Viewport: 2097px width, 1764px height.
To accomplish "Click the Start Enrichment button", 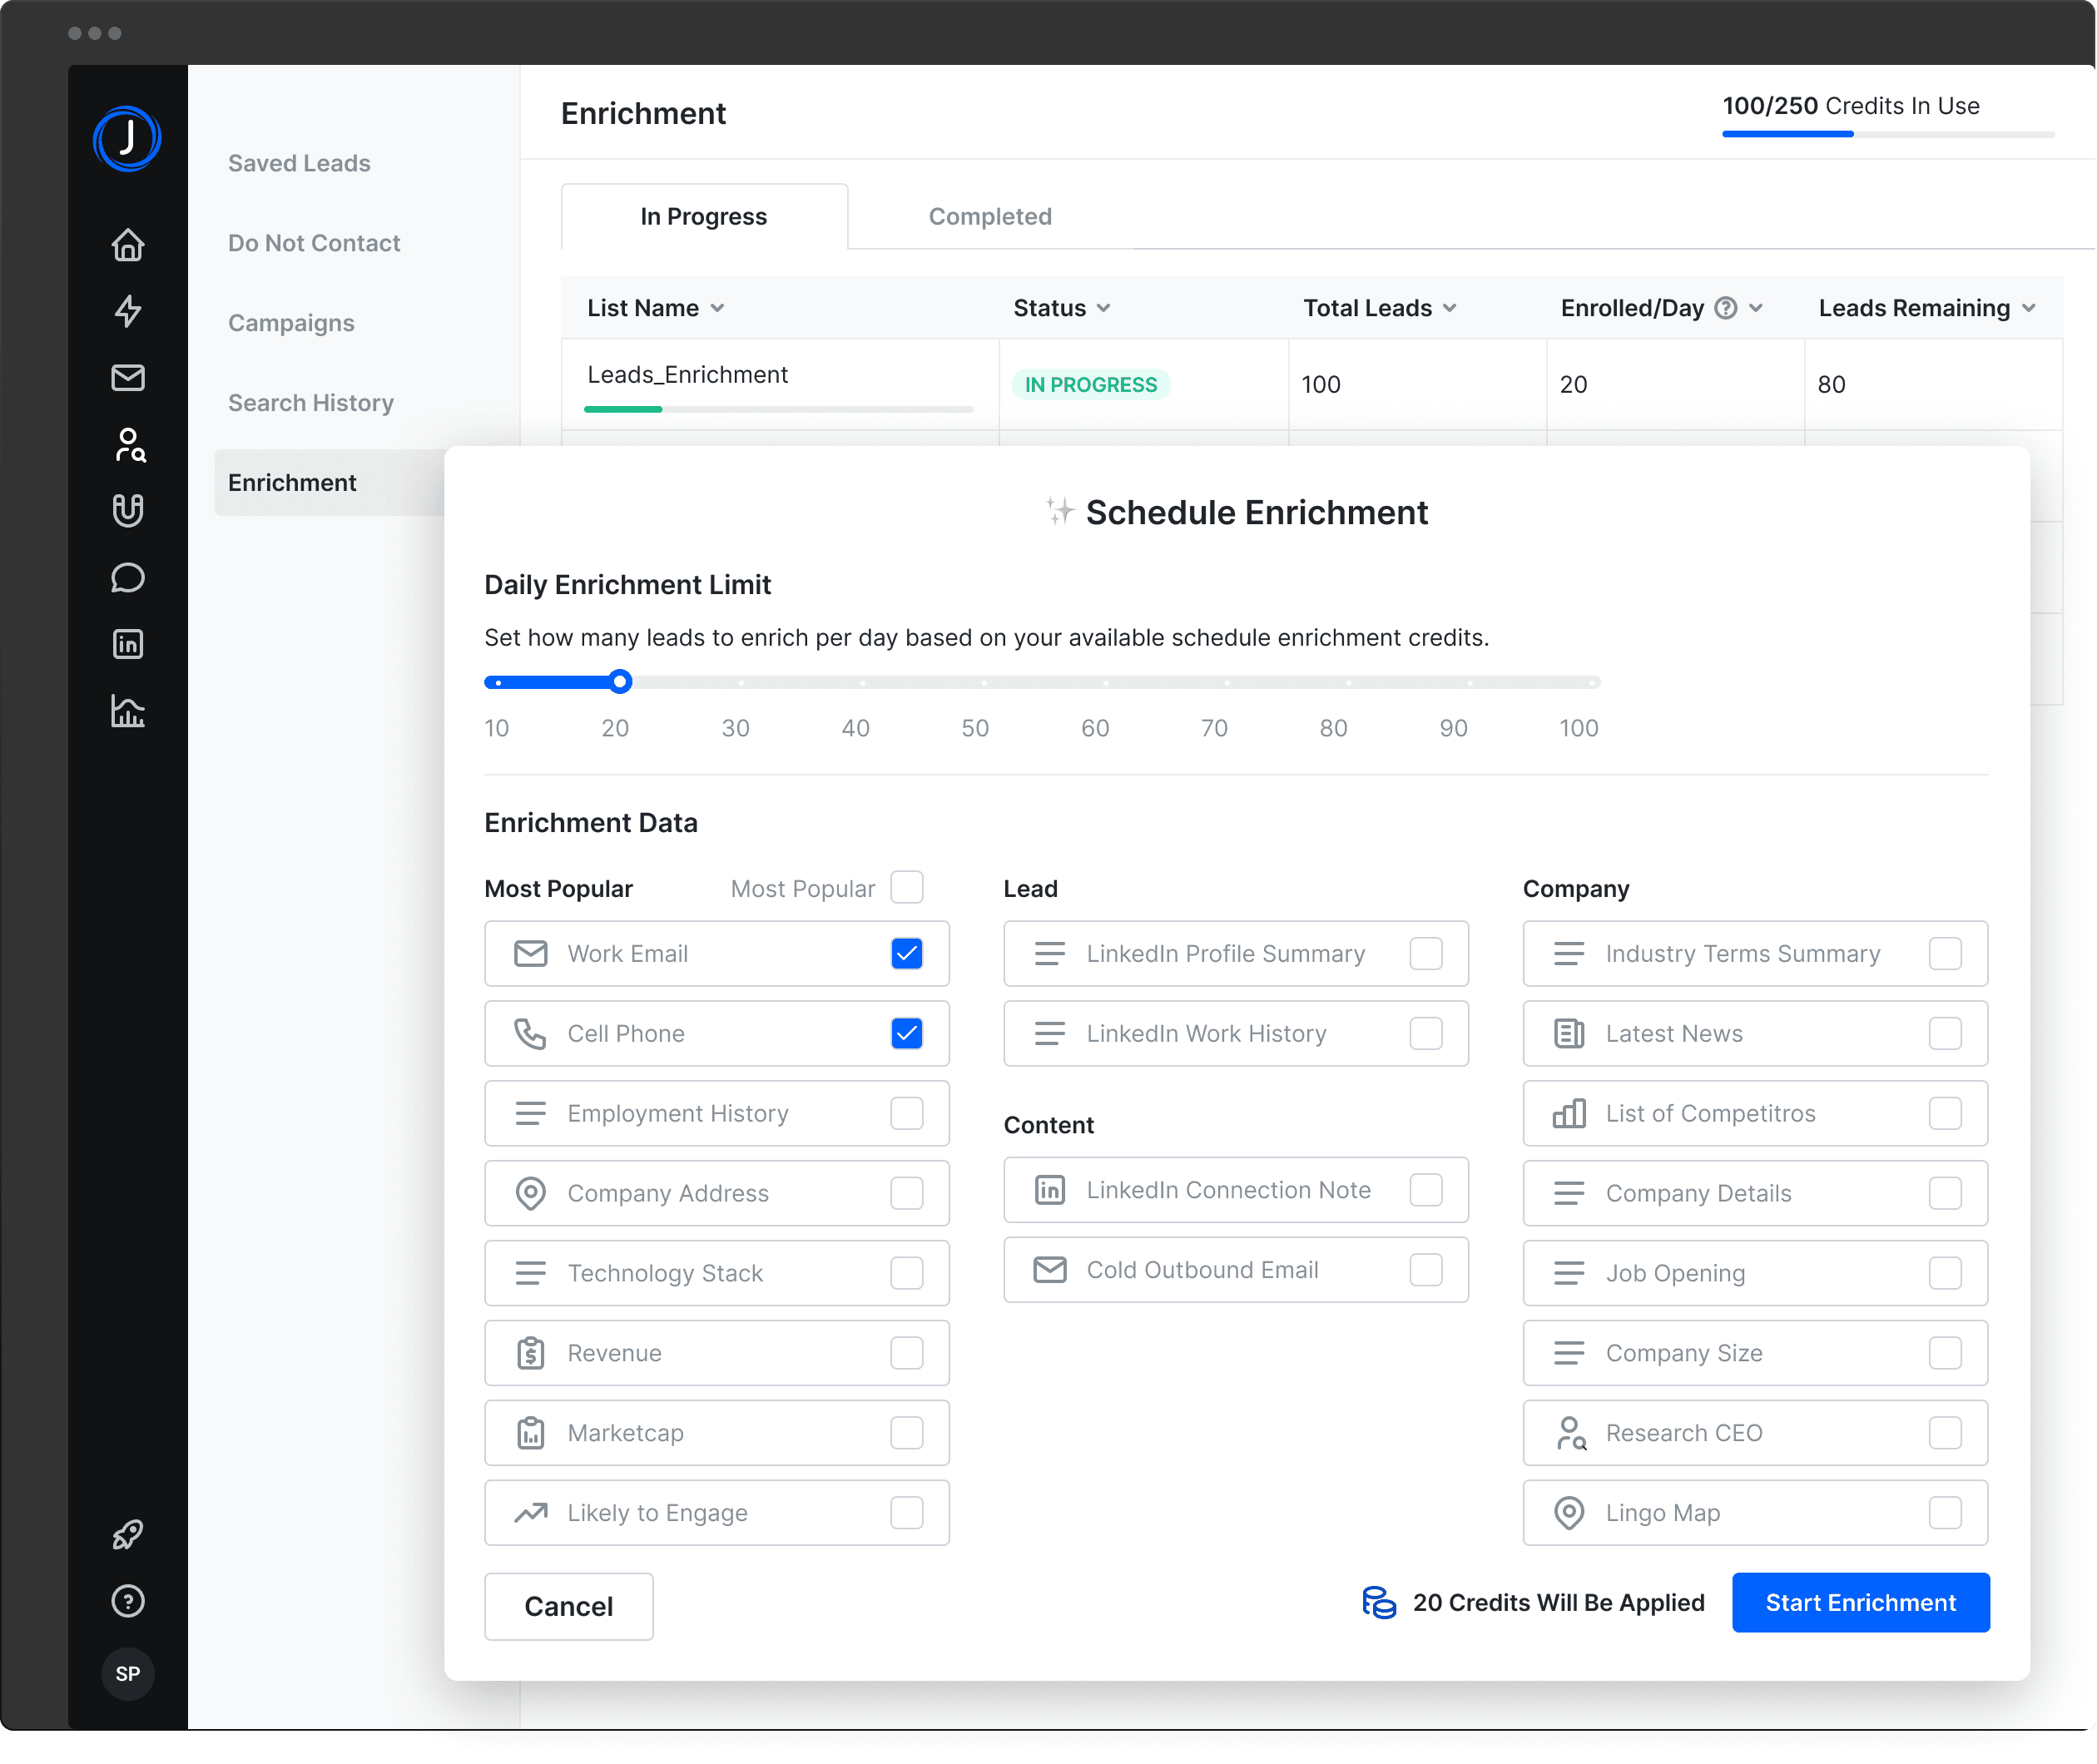I will pyautogui.click(x=1860, y=1603).
